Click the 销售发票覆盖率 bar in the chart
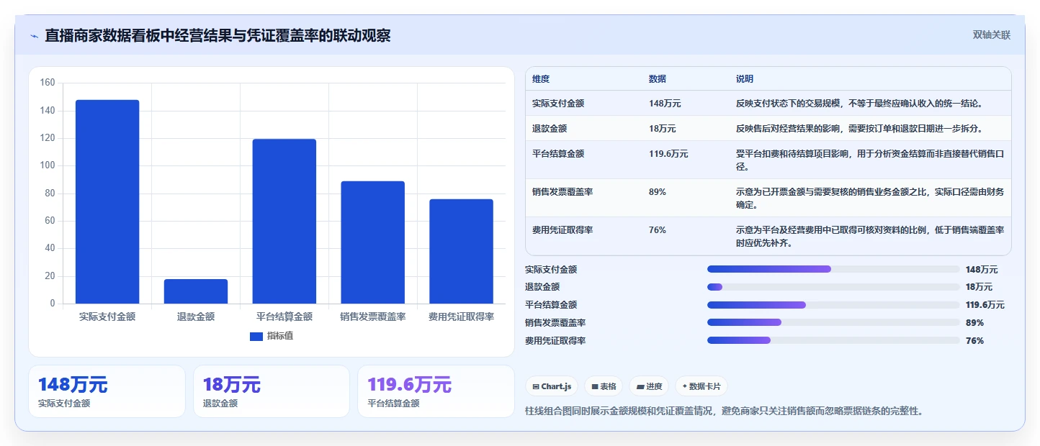 pyautogui.click(x=372, y=242)
